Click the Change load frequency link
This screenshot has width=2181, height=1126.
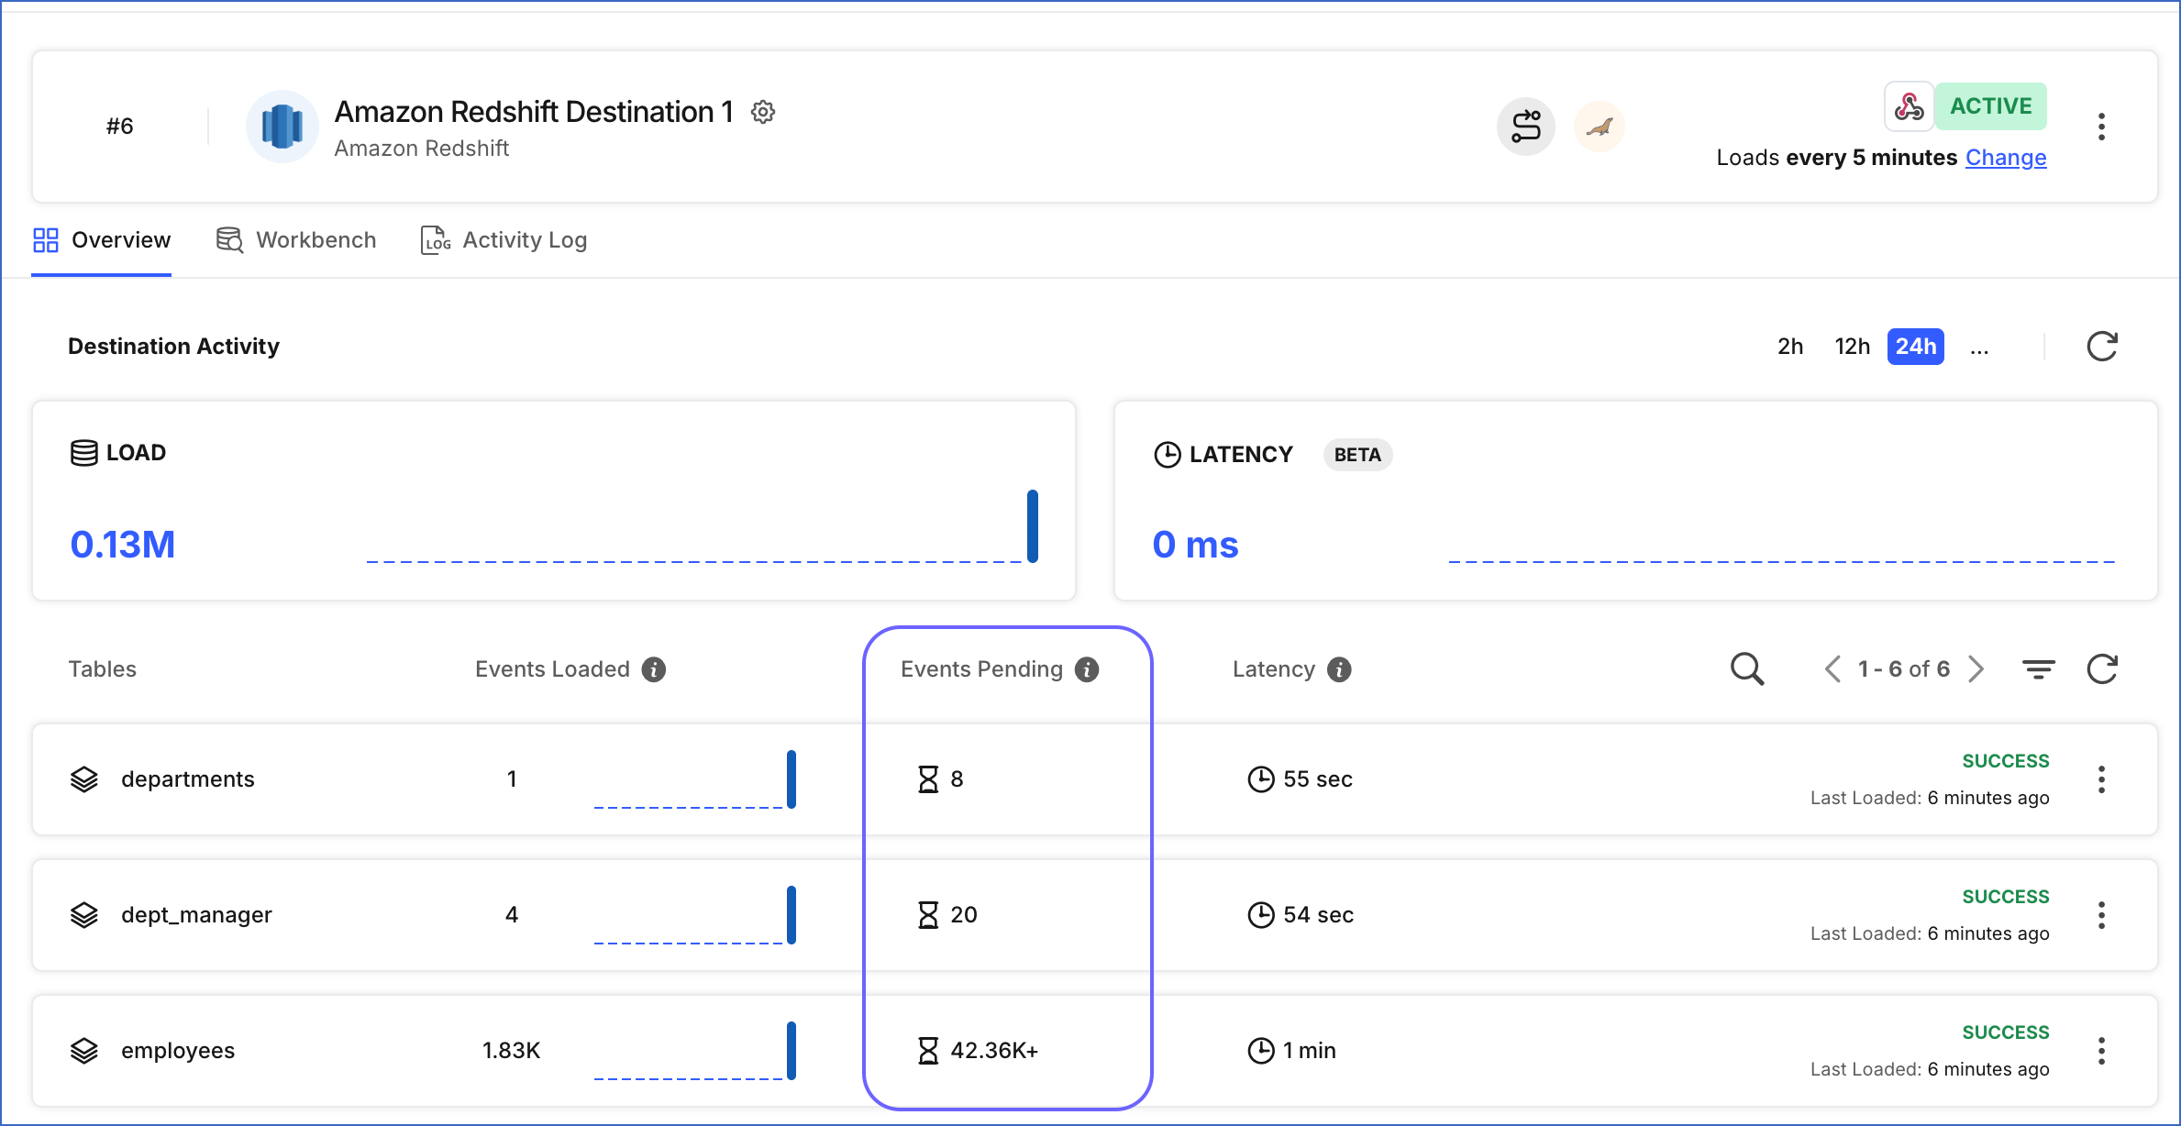[x=2006, y=158]
